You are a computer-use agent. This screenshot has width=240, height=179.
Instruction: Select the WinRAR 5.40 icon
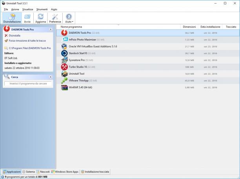(64, 88)
